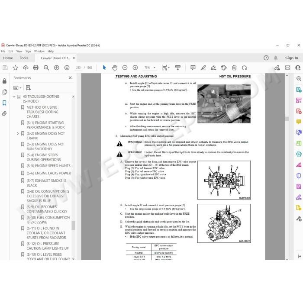This screenshot has height=303, width=303.
Task: Print the document
Action: pyautogui.click(x=36, y=68)
